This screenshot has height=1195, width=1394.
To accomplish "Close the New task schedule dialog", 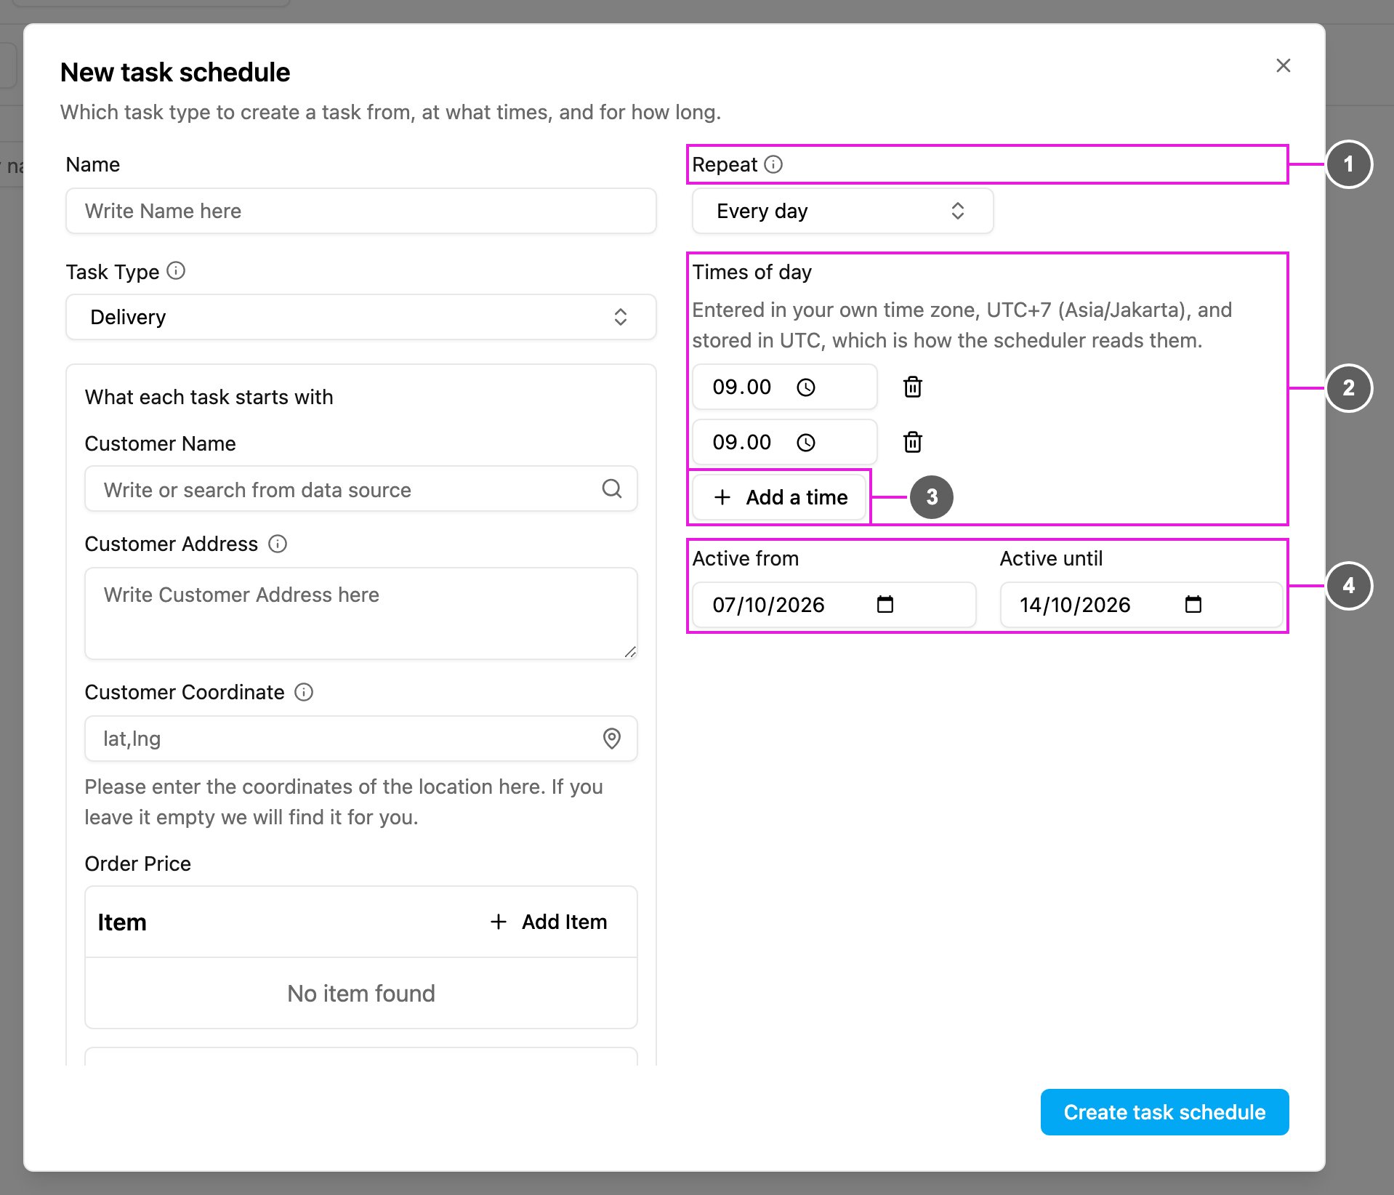I will pyautogui.click(x=1284, y=65).
